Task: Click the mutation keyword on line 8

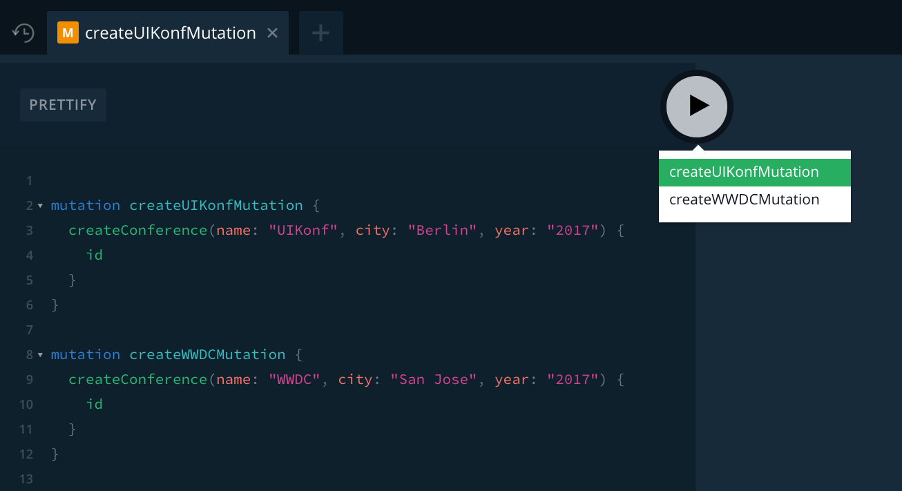Action: pyautogui.click(x=86, y=354)
